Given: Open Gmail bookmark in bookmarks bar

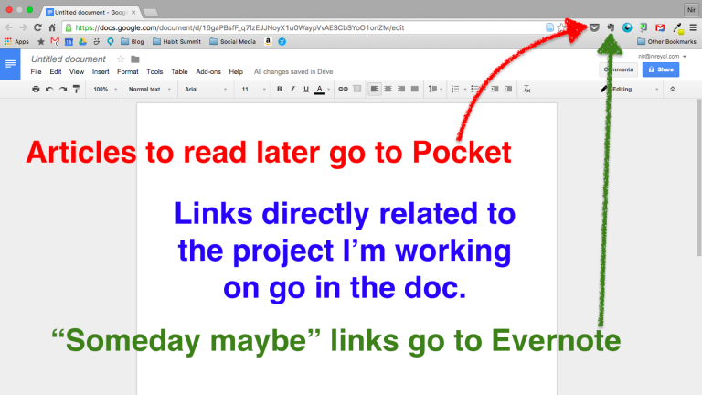Looking at the screenshot, I should (55, 42).
